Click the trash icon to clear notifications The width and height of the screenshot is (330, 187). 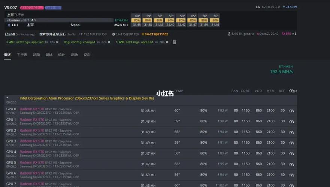point(174,42)
